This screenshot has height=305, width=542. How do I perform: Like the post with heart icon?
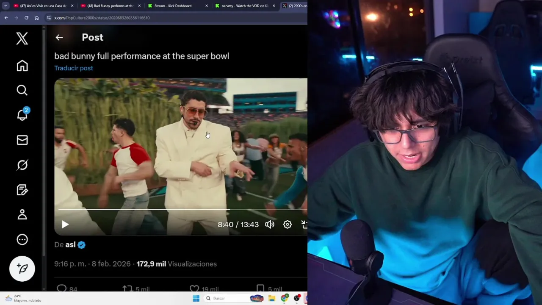tap(194, 288)
